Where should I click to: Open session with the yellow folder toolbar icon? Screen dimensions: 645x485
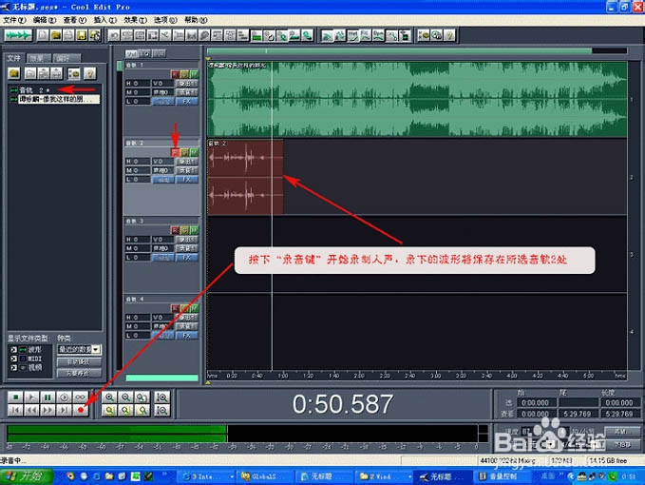55,35
